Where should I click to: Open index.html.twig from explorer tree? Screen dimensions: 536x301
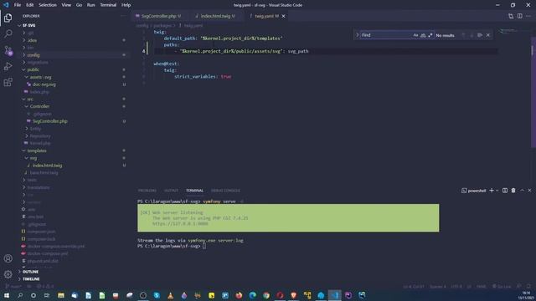pyautogui.click(x=47, y=166)
